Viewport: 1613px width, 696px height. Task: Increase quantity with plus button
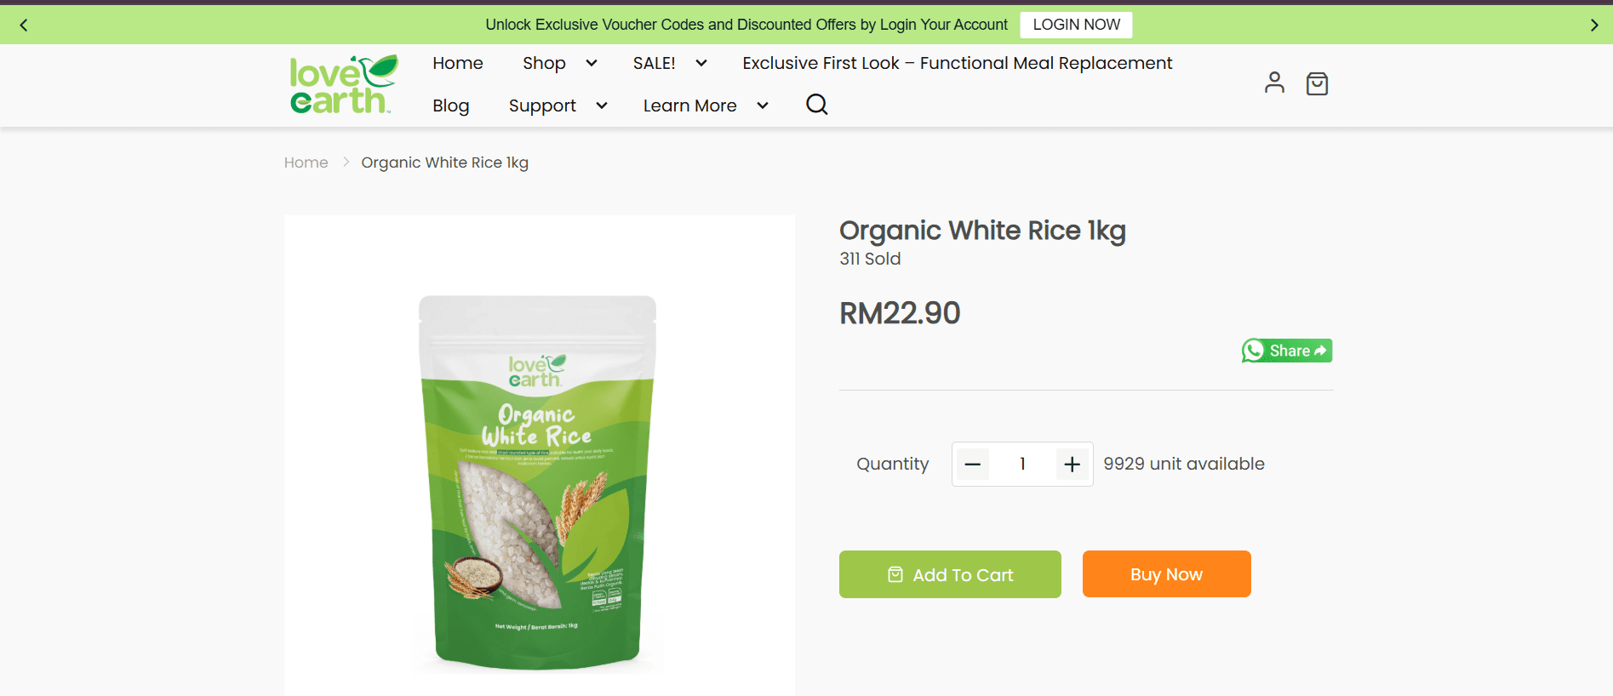(1072, 465)
